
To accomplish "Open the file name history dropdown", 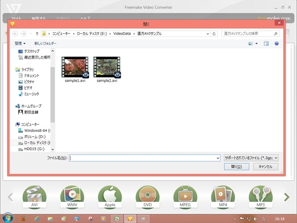I will (218, 158).
